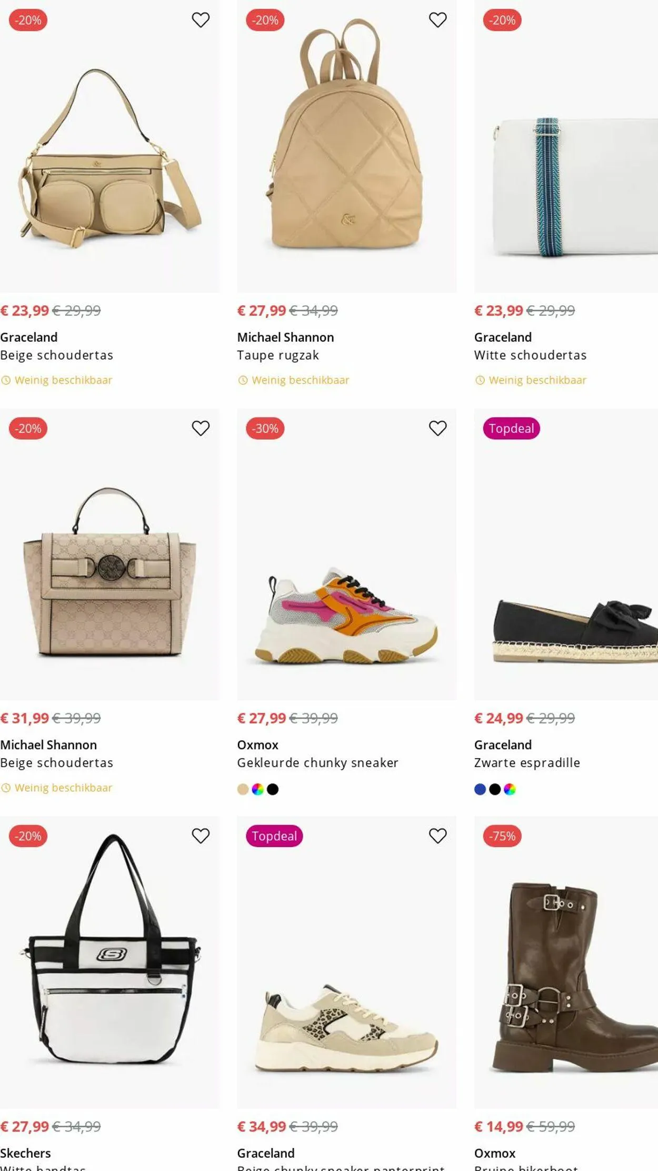Click Topdeal badge on black espadrille

tap(511, 429)
